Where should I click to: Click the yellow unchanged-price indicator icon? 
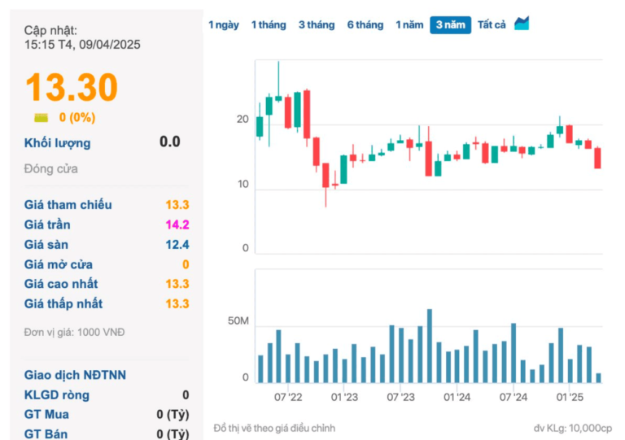40,117
